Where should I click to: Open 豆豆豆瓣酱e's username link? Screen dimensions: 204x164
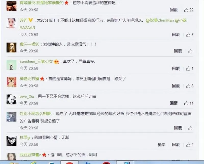tap(30, 155)
